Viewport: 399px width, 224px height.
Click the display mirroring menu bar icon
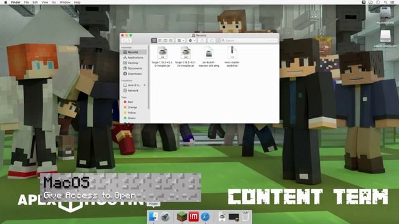pyautogui.click(x=370, y=2)
